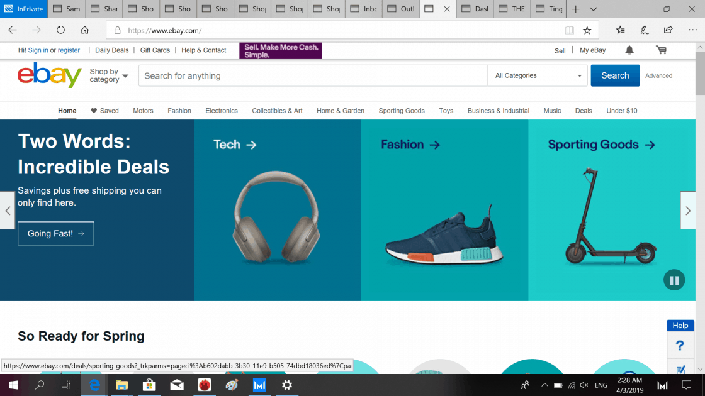Close the current eBay tab

tap(447, 9)
